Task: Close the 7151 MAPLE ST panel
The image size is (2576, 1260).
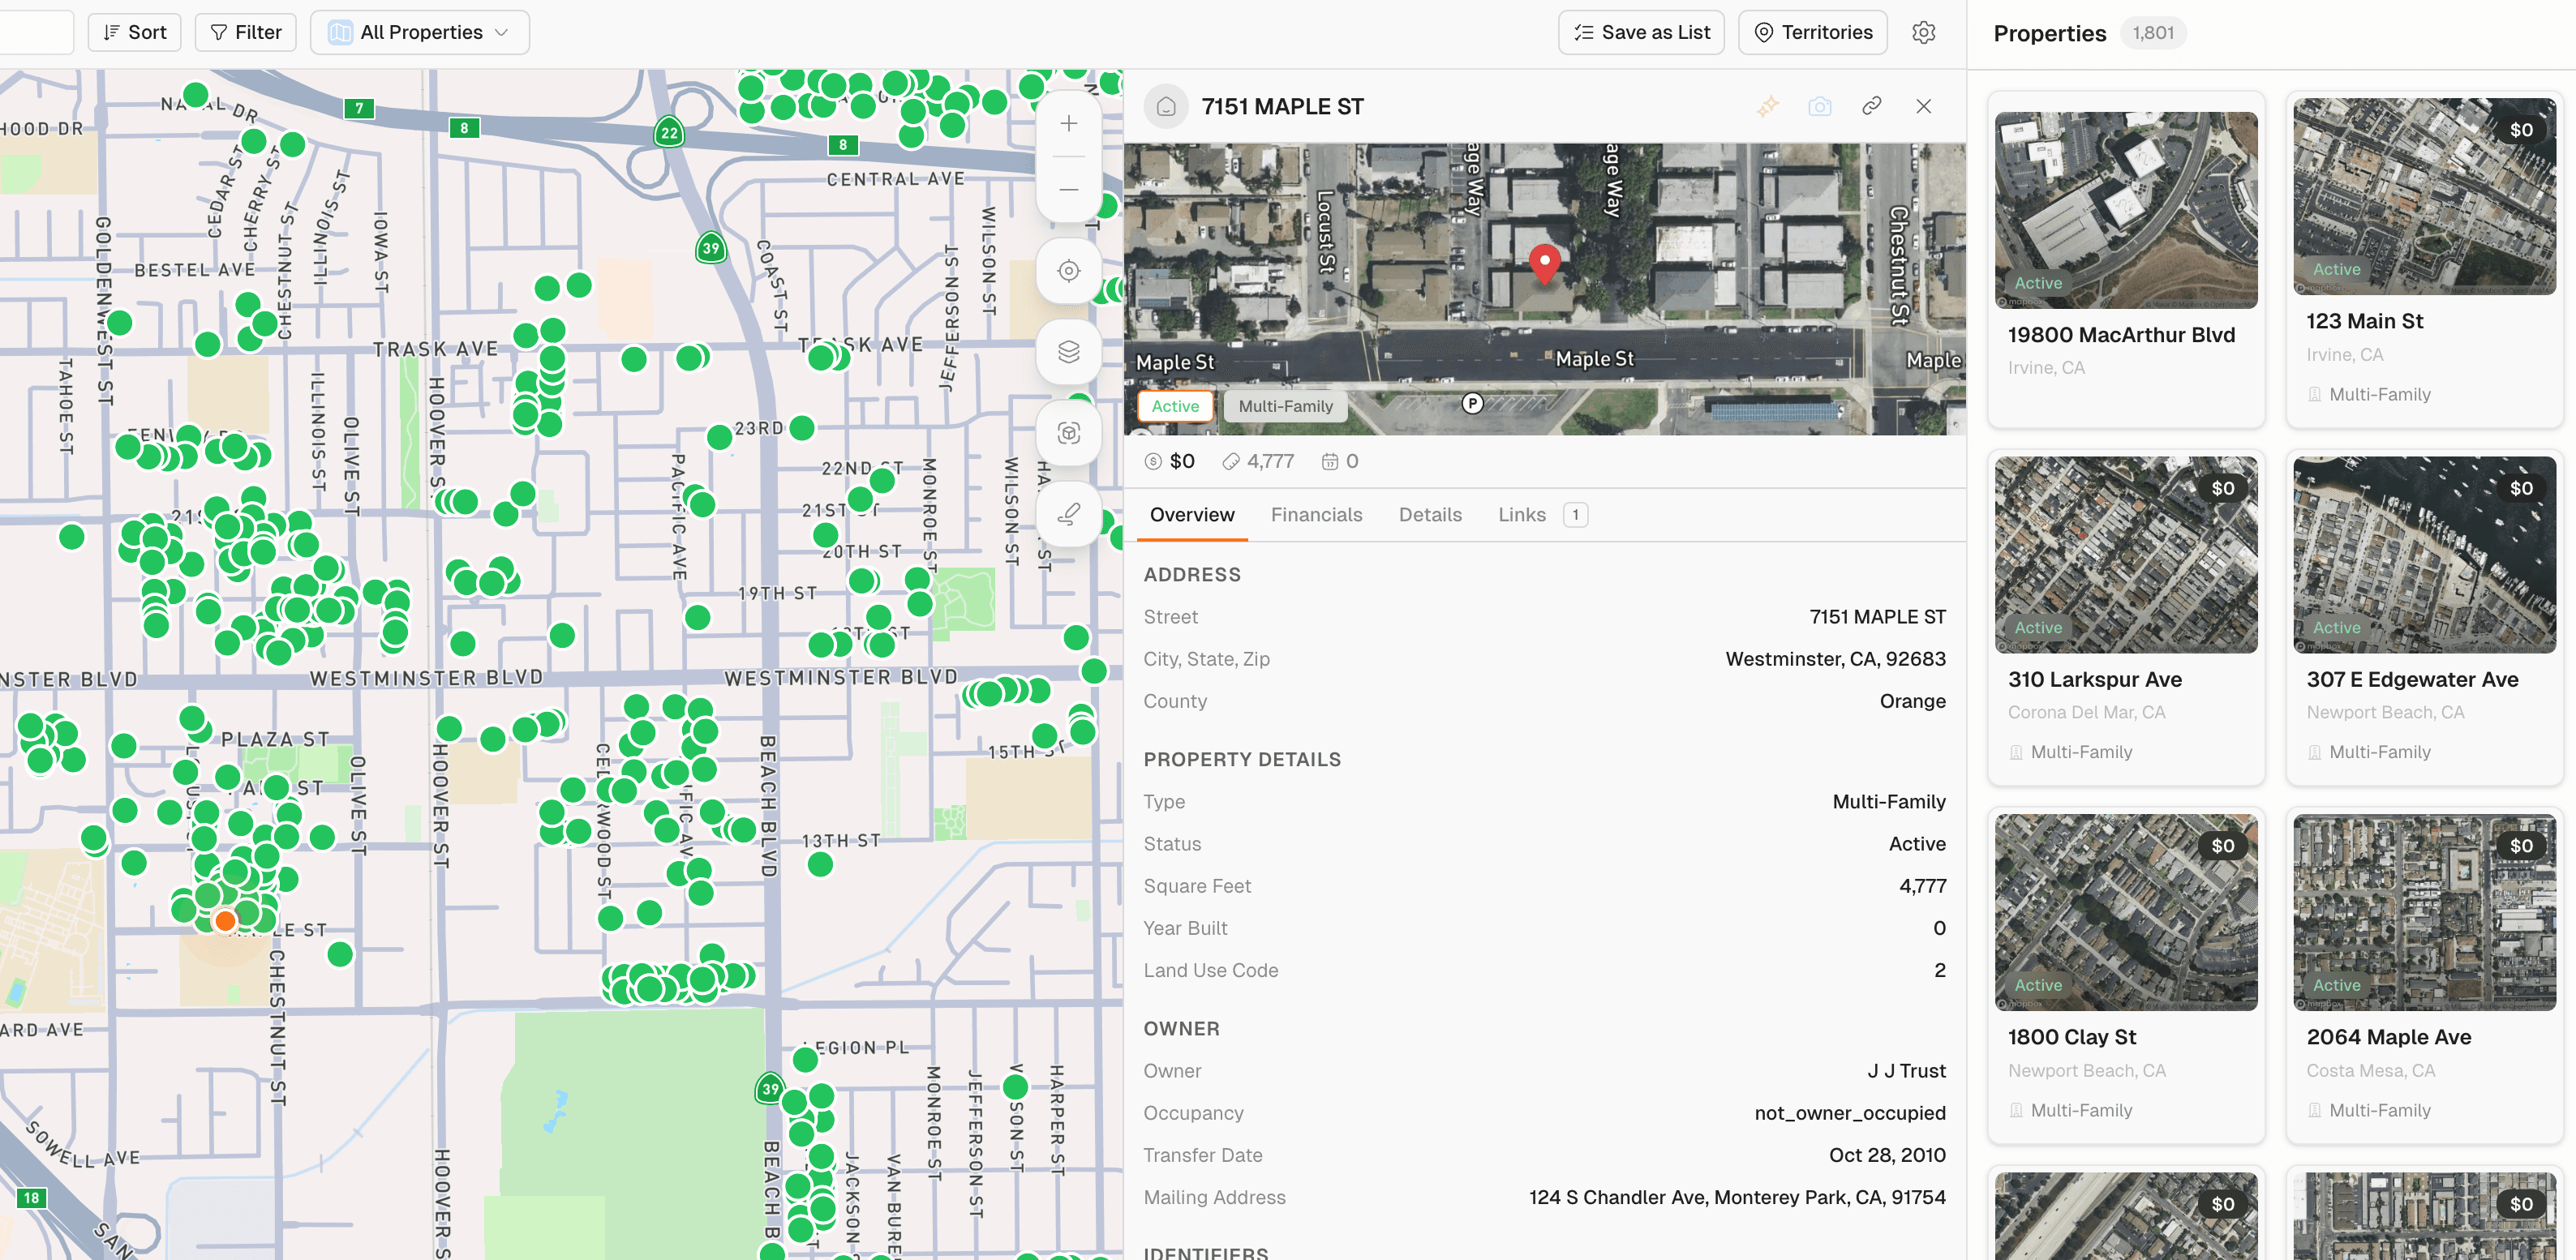Action: tap(1923, 106)
